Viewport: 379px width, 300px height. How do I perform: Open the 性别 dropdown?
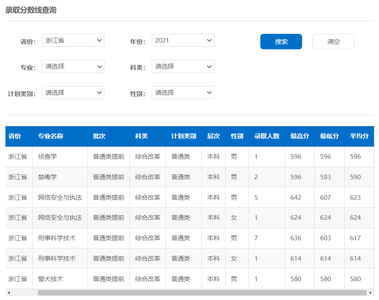[183, 93]
